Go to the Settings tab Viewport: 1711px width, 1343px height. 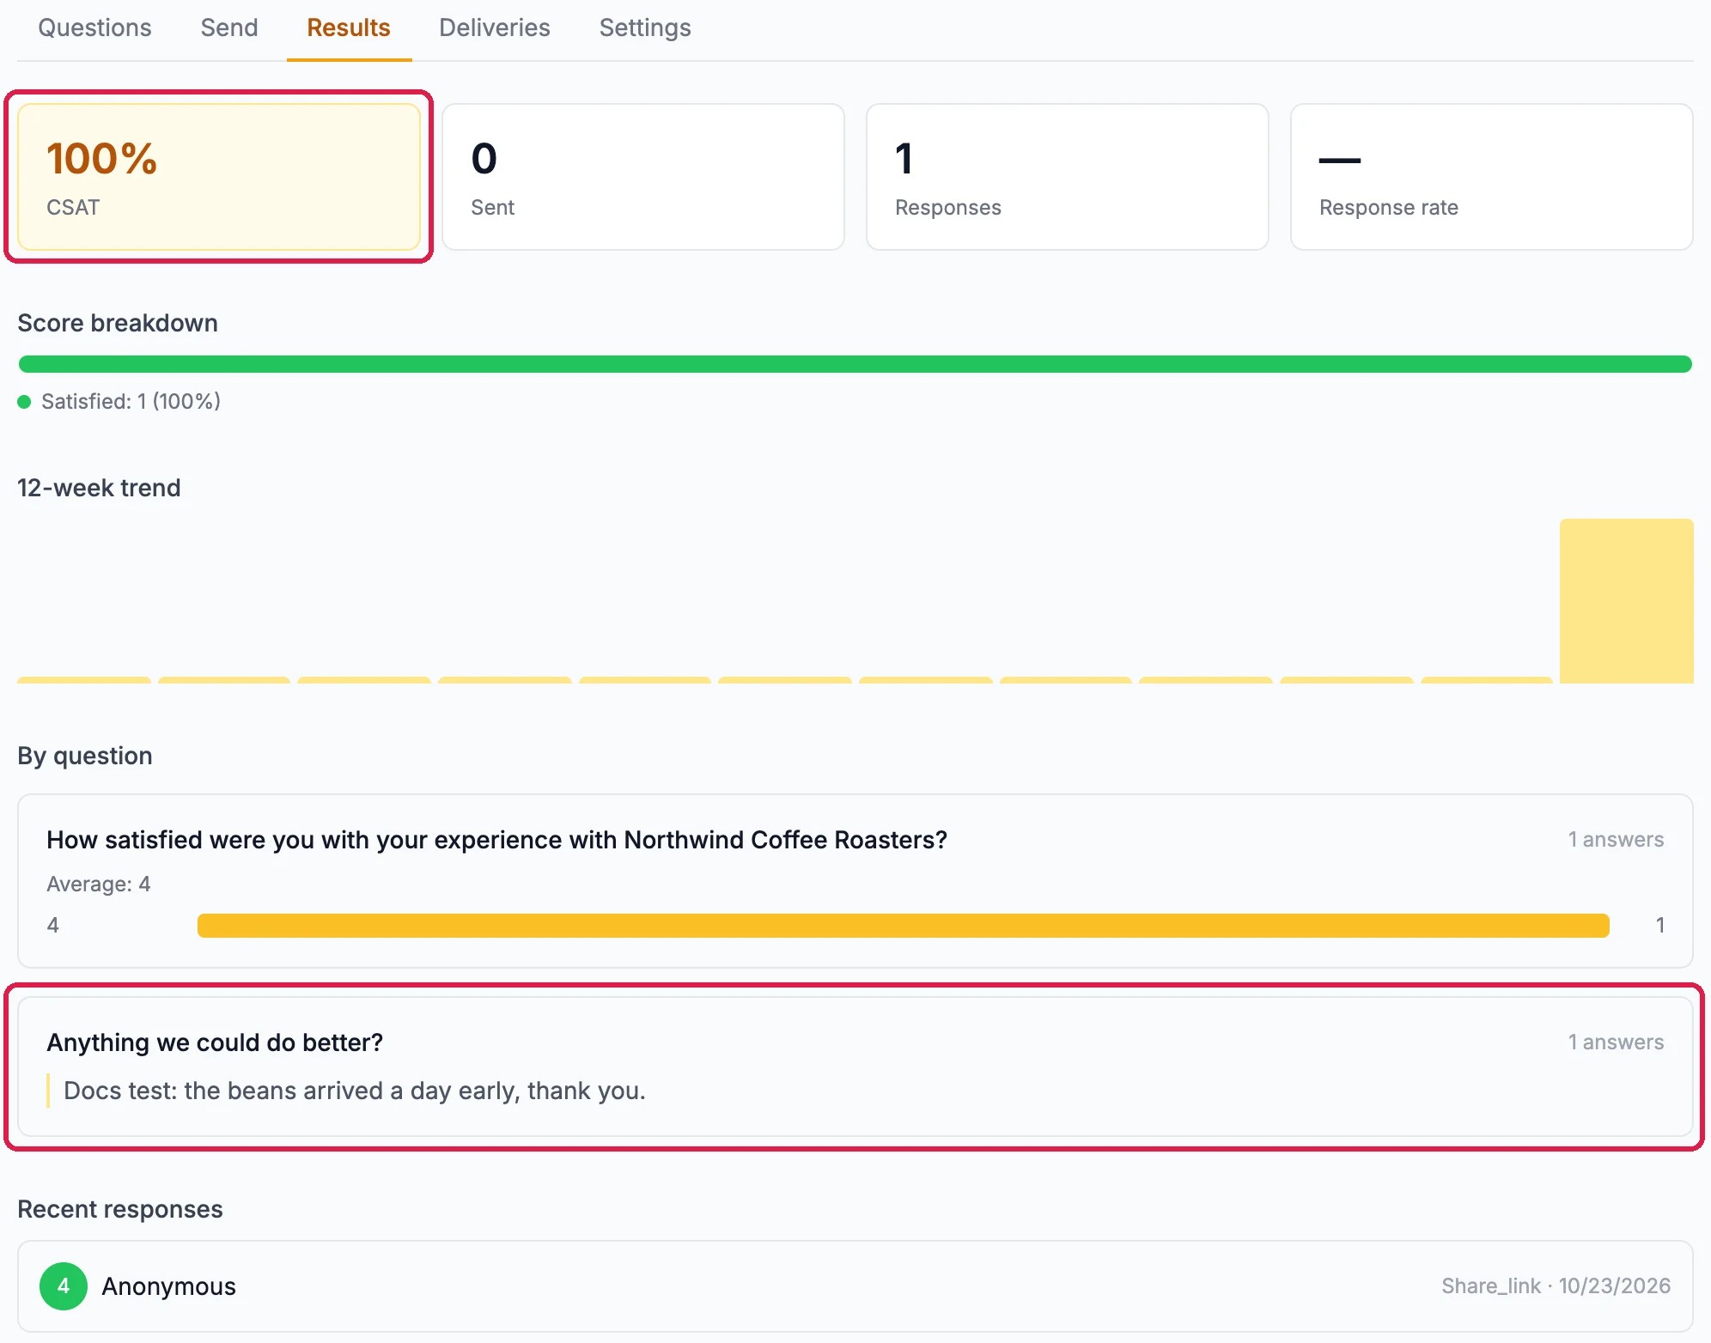(645, 27)
